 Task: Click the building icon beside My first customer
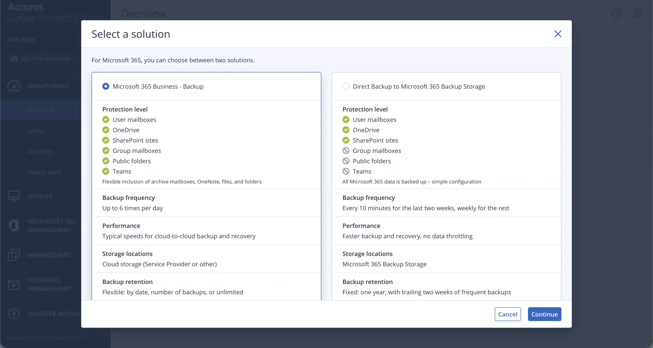pyautogui.click(x=14, y=59)
